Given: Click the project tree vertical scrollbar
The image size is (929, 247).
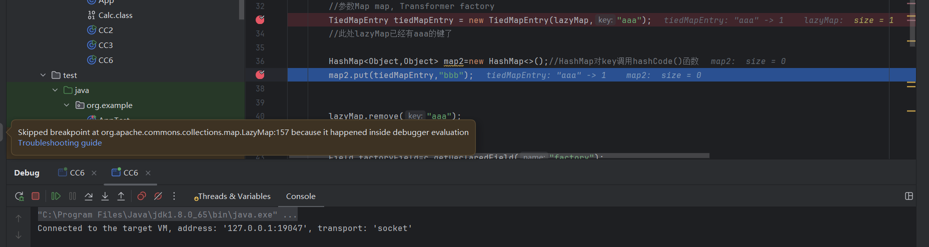Looking at the screenshot, I should 242,9.
